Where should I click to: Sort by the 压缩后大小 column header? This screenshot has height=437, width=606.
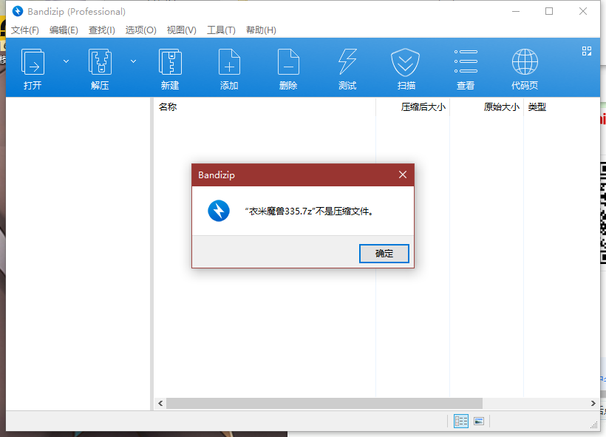(413, 107)
